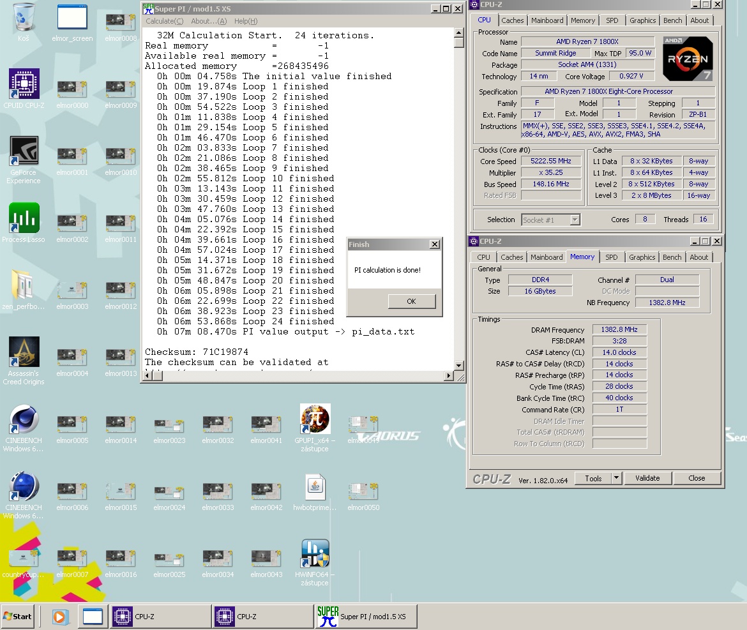
Task: Confirm the Finish dialog with OK
Action: tap(412, 301)
